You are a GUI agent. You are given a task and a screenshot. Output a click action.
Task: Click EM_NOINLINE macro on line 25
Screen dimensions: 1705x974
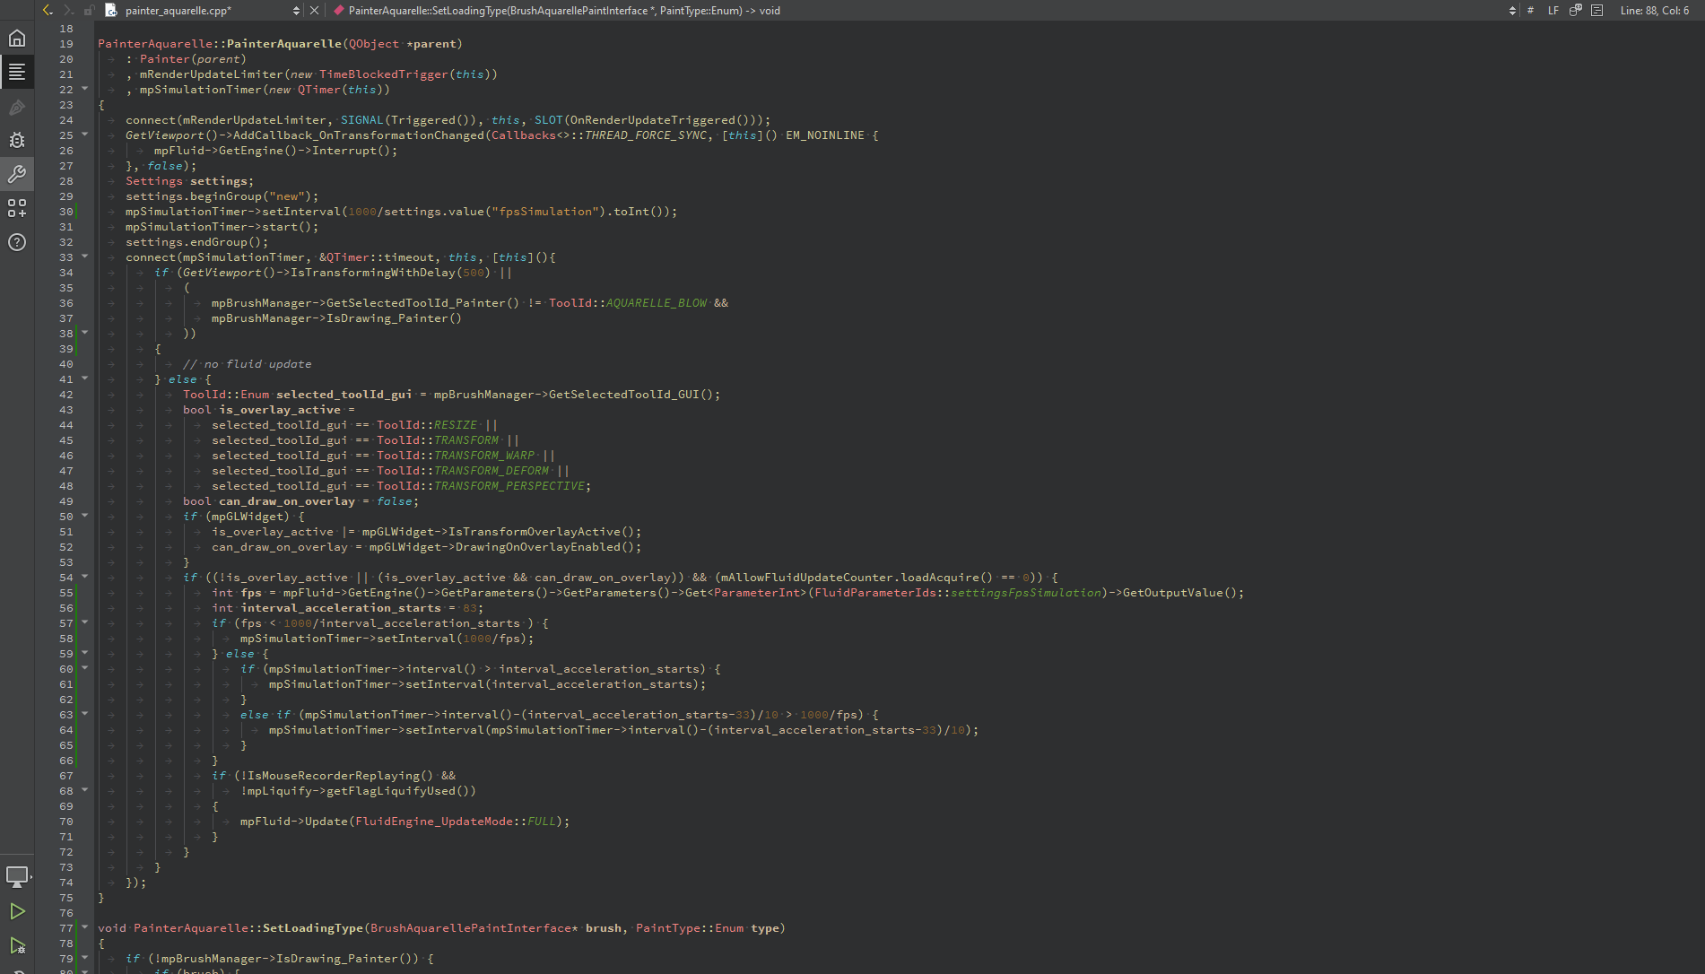point(825,135)
